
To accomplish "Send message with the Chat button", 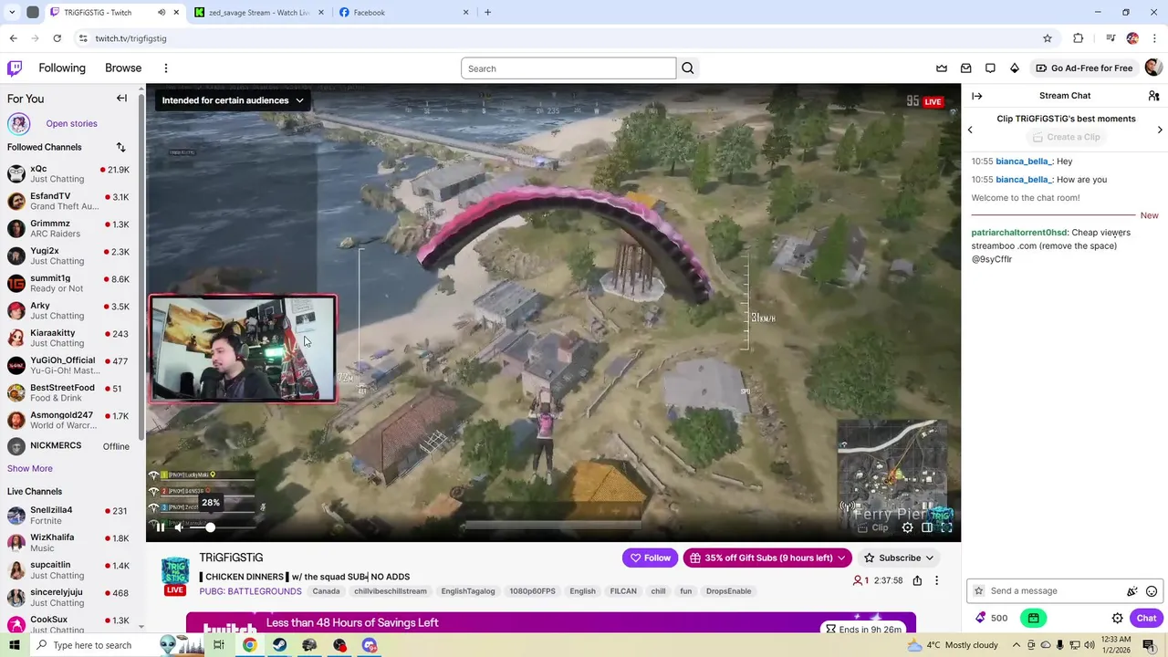I will pyautogui.click(x=1146, y=618).
